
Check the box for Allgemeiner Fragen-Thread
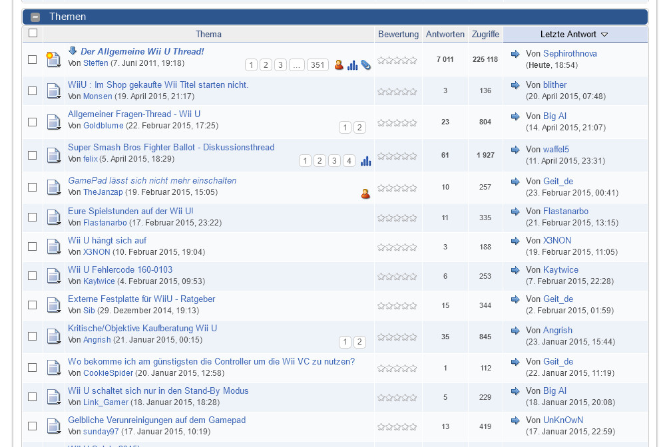coord(32,122)
